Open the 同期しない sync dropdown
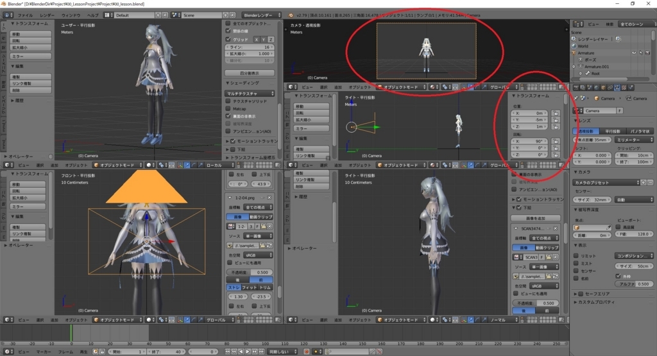This screenshot has height=356, width=657. pyautogui.click(x=283, y=352)
